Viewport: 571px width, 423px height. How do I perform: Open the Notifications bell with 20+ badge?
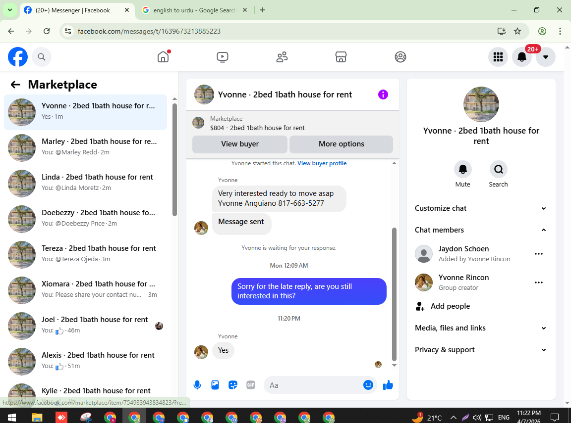[522, 57]
